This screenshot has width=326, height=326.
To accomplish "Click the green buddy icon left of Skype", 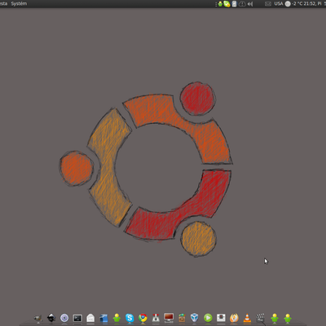I will point(117,318).
